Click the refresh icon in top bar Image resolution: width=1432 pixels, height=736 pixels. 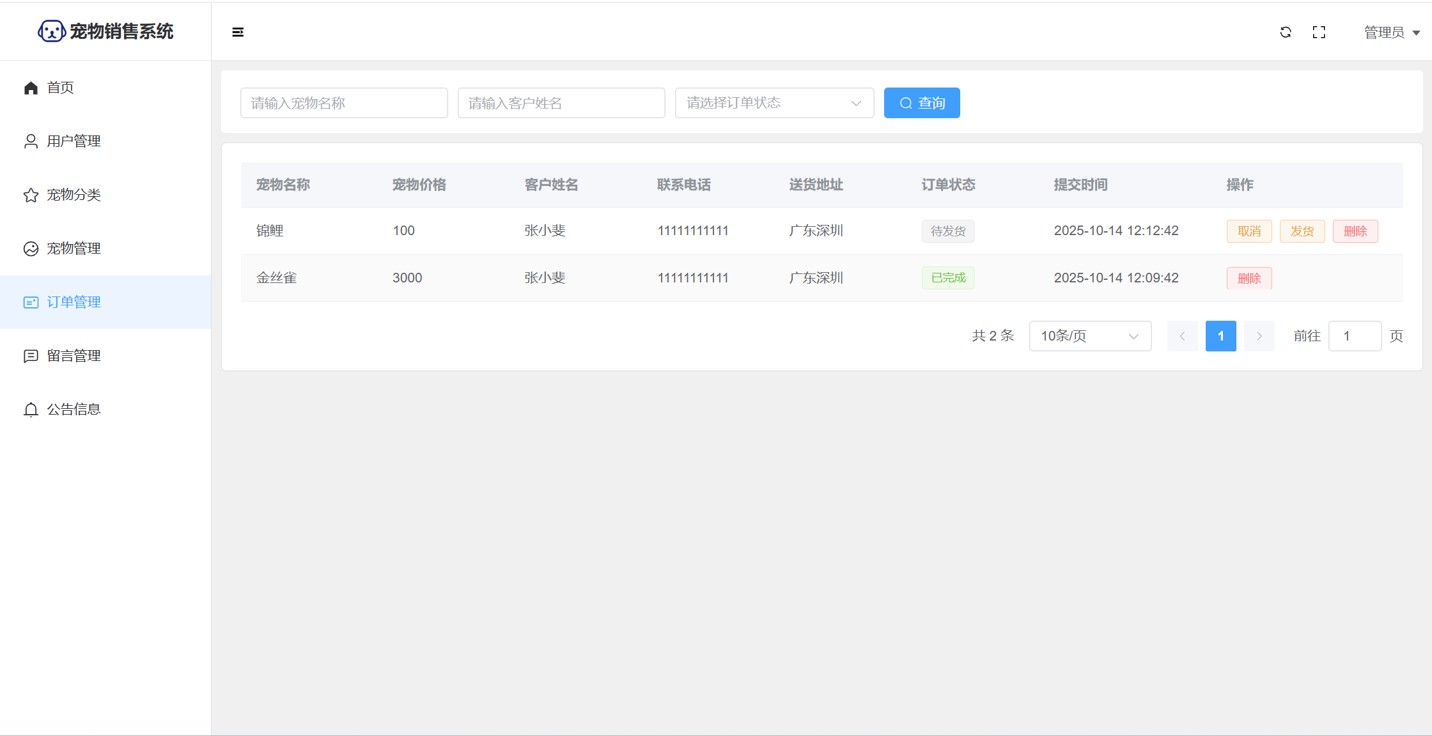[1286, 32]
